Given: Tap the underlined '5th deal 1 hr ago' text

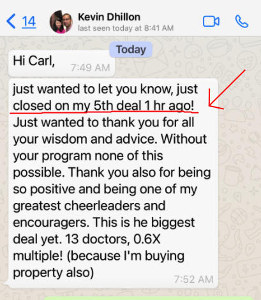Looking at the screenshot, I should point(144,105).
